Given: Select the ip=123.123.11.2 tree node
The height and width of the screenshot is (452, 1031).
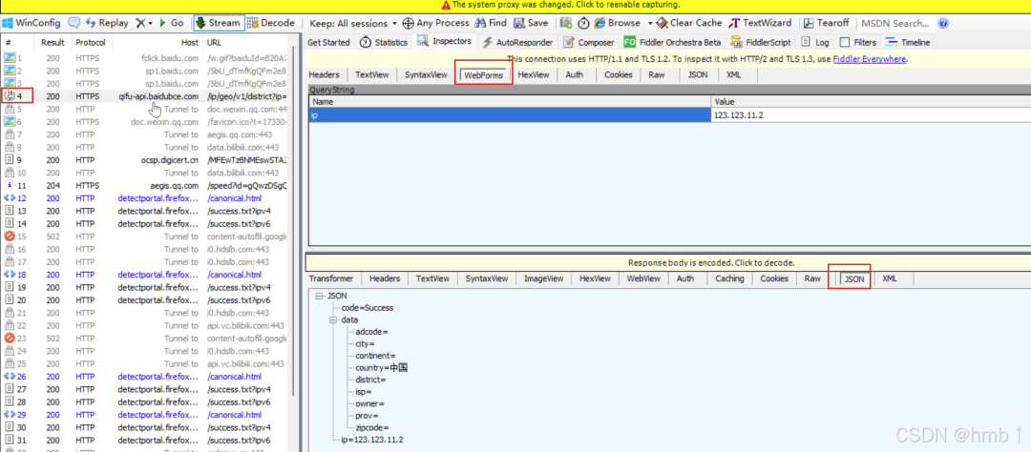Looking at the screenshot, I should [x=372, y=439].
